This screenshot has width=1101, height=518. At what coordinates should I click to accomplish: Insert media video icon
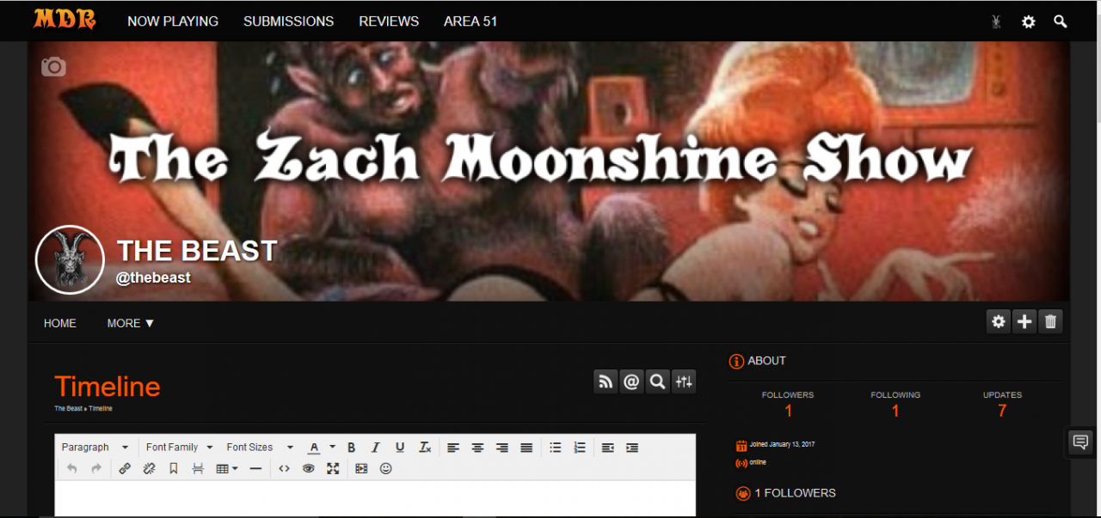[361, 469]
